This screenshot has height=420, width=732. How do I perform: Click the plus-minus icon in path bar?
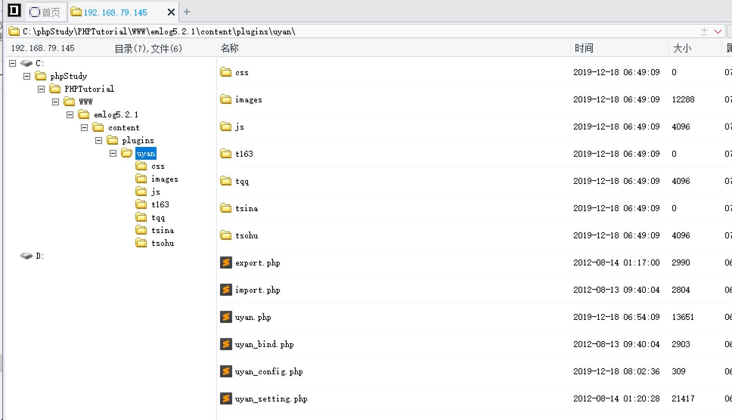704,31
